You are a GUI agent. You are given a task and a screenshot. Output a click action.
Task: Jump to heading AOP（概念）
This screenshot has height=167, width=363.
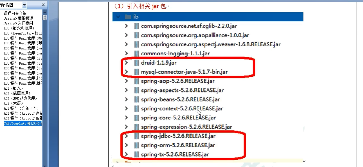pos(13,88)
